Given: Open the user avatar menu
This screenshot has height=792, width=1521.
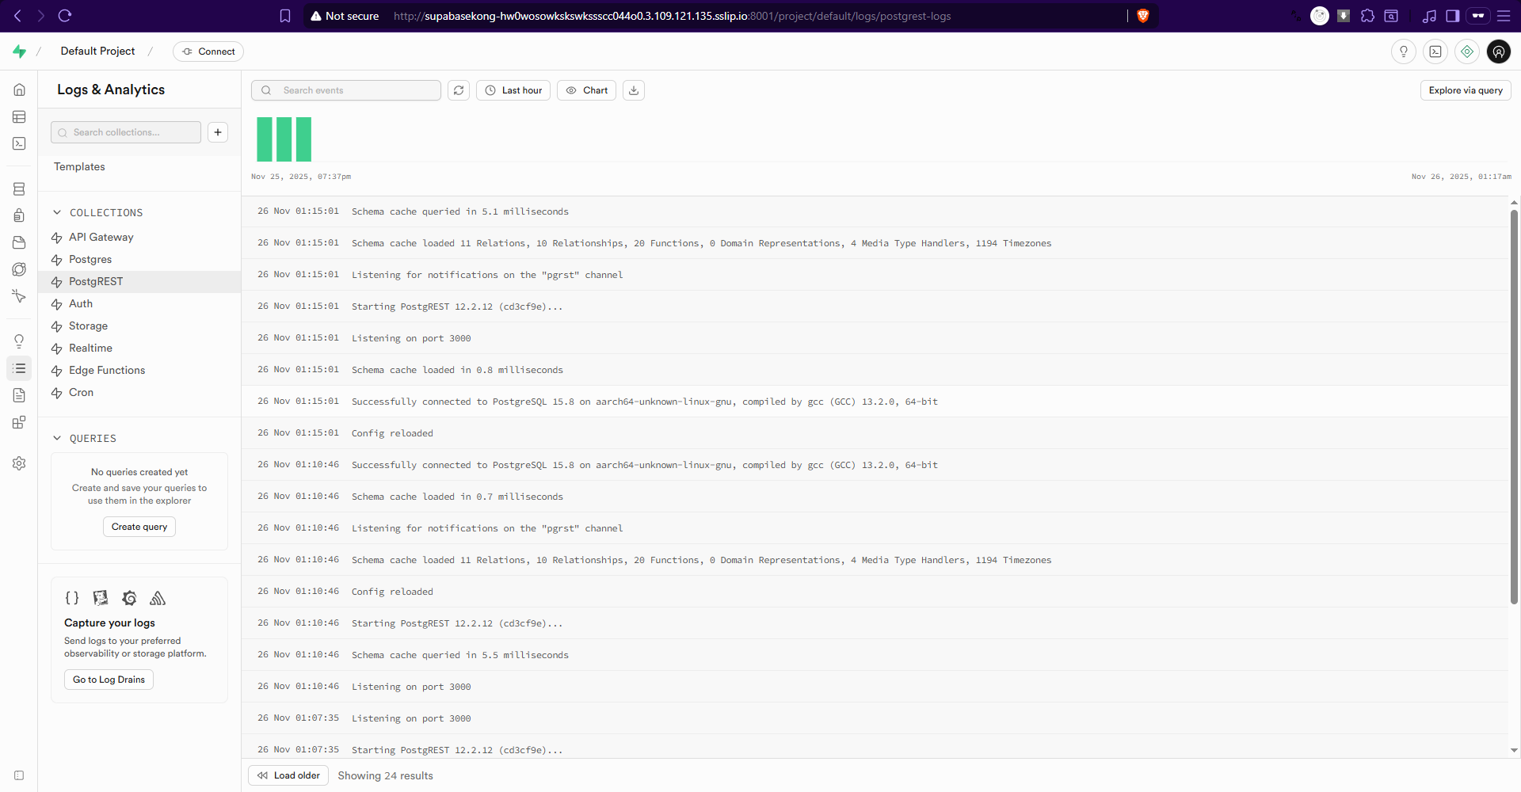Looking at the screenshot, I should (1499, 51).
